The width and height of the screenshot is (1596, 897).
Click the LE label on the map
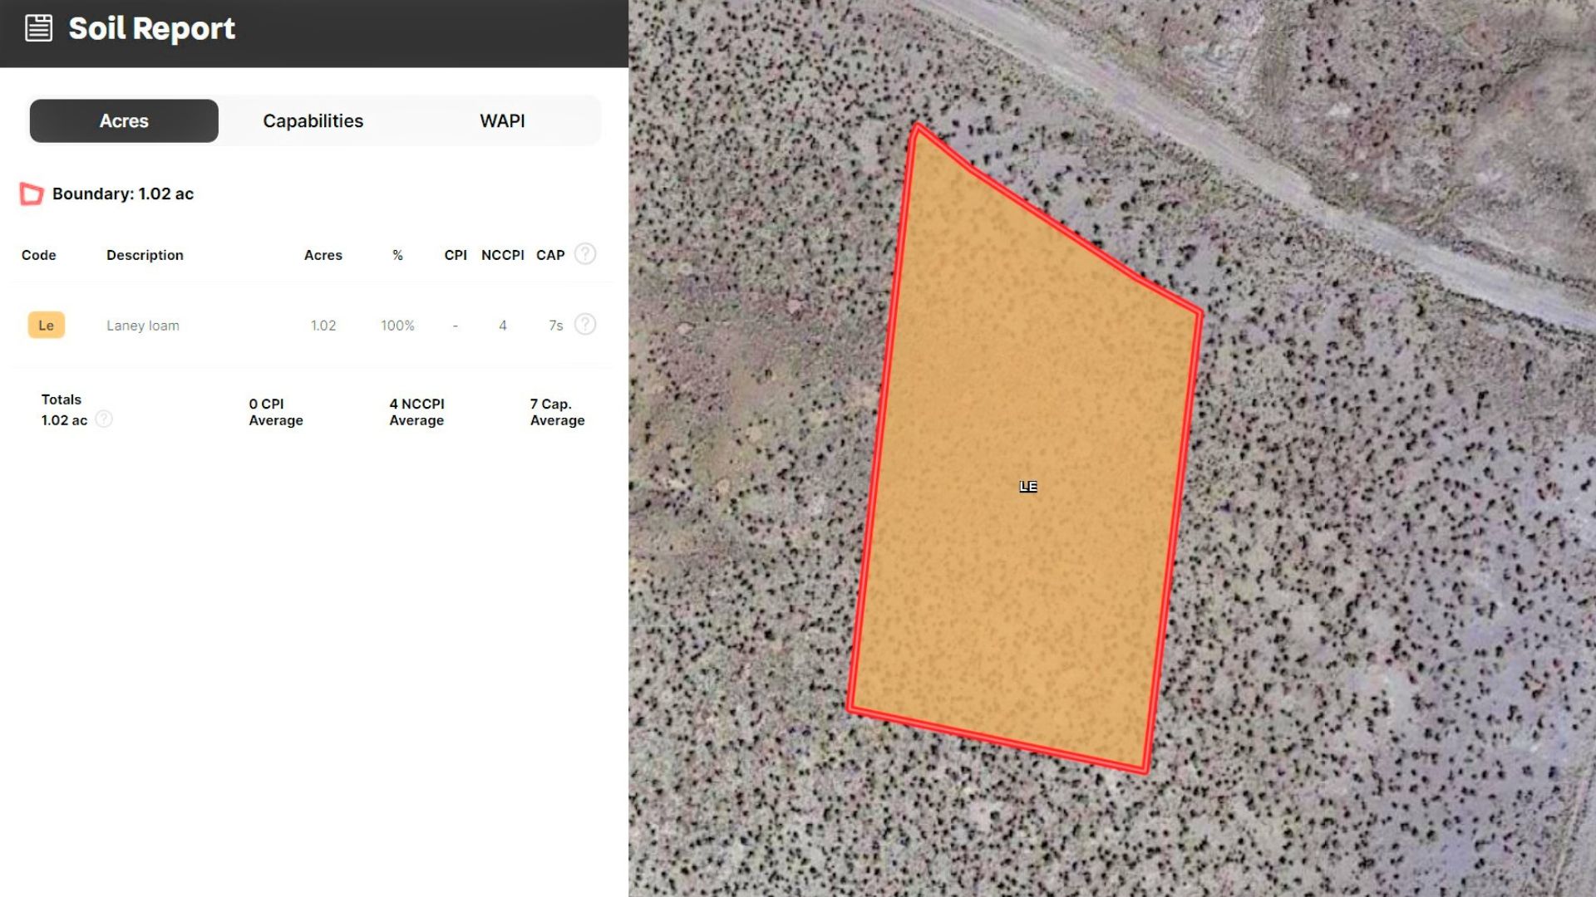(1028, 487)
